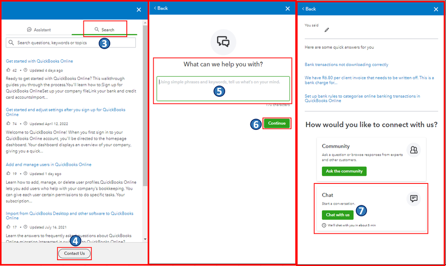Click thumbs-up icon showing 42 likes
446x266 pixels.
click(8, 70)
